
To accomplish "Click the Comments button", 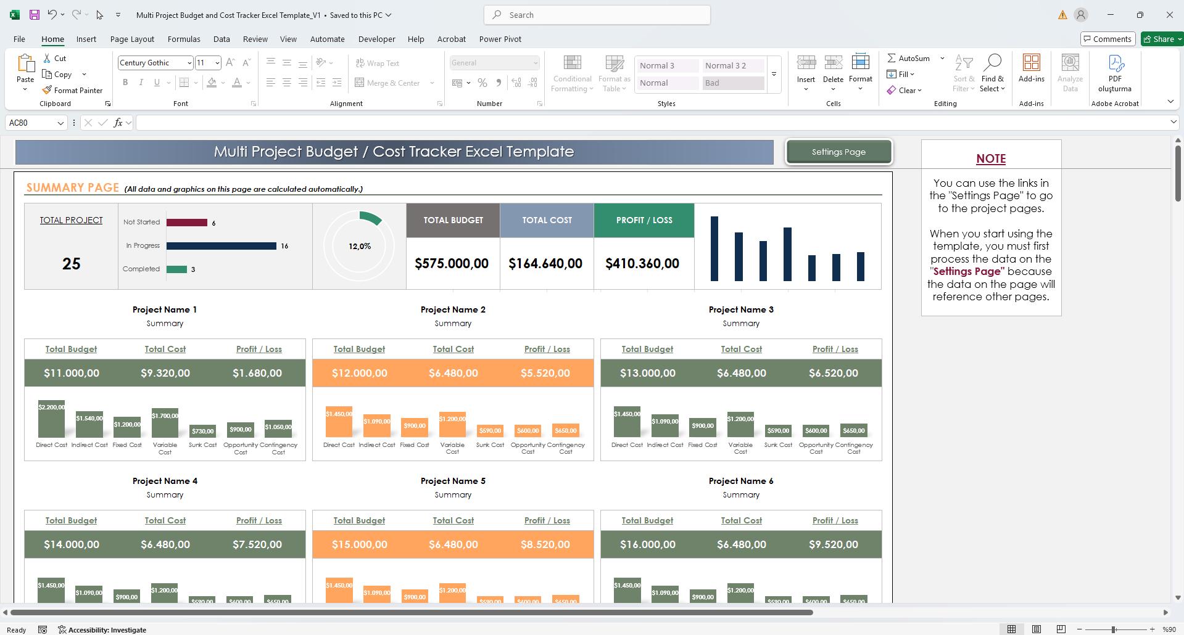I will point(1108,39).
